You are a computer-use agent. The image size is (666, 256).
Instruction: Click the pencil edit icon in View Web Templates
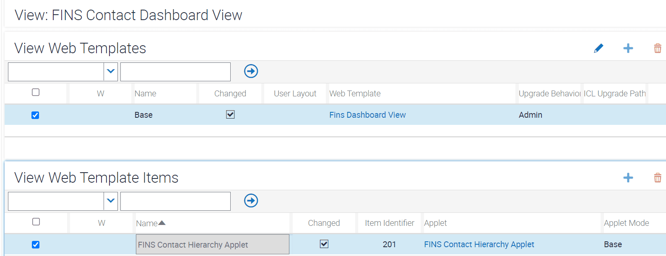click(x=598, y=48)
